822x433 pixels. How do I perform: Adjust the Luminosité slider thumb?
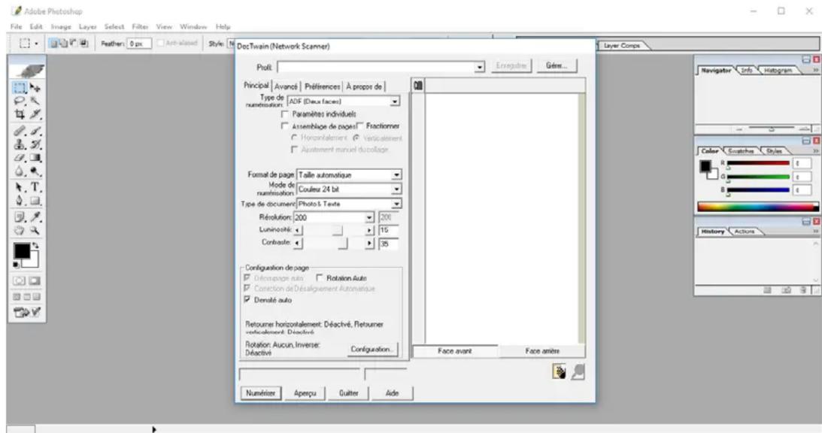(x=338, y=231)
